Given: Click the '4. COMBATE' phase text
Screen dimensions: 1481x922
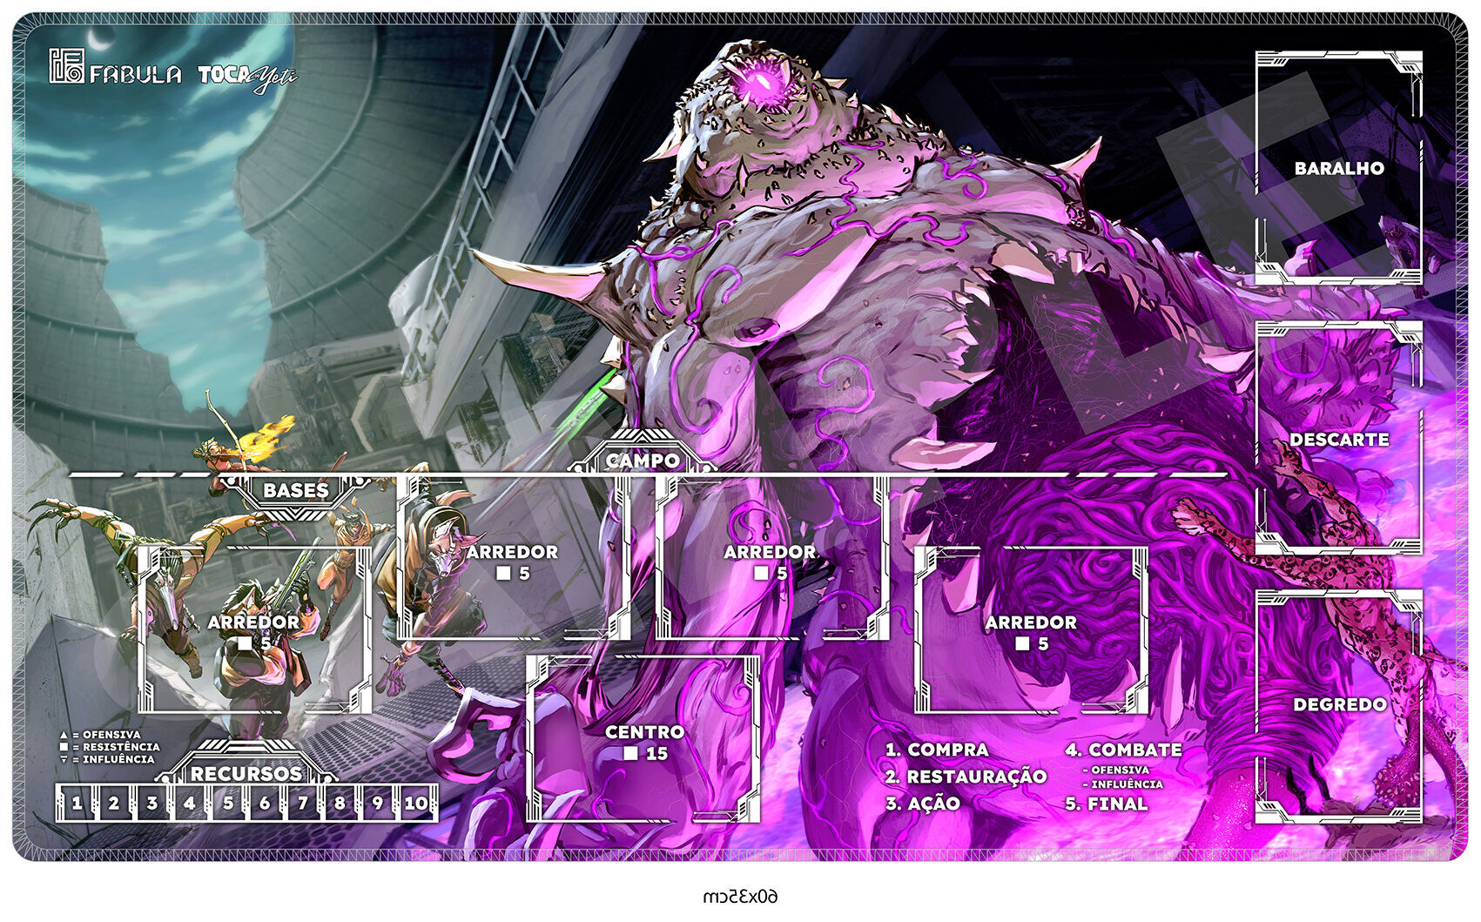Looking at the screenshot, I should (x=1123, y=750).
